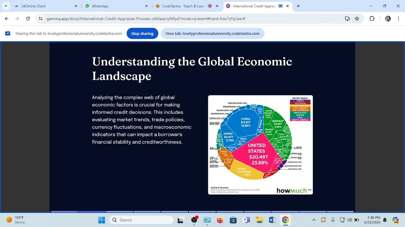
Task: Open the Windows Start menu
Action: 102,220
